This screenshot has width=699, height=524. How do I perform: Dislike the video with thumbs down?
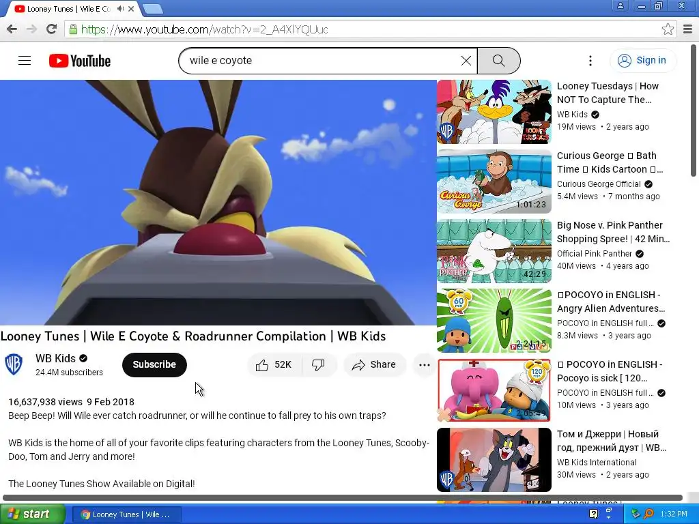(319, 365)
